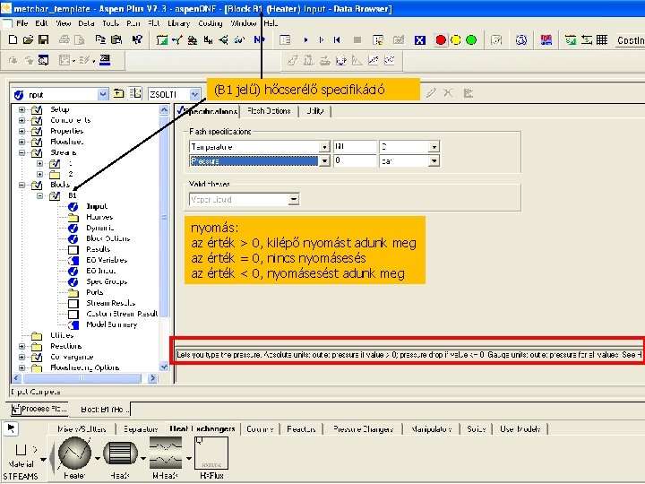Open the ZSOLTI units set dropdown

(x=194, y=95)
